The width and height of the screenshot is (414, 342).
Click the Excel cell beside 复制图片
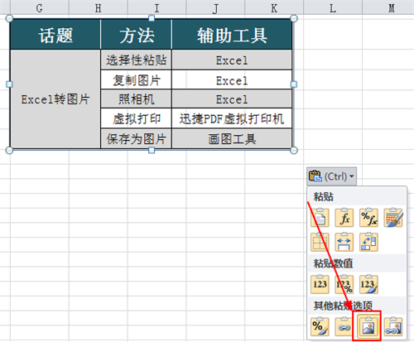point(232,79)
